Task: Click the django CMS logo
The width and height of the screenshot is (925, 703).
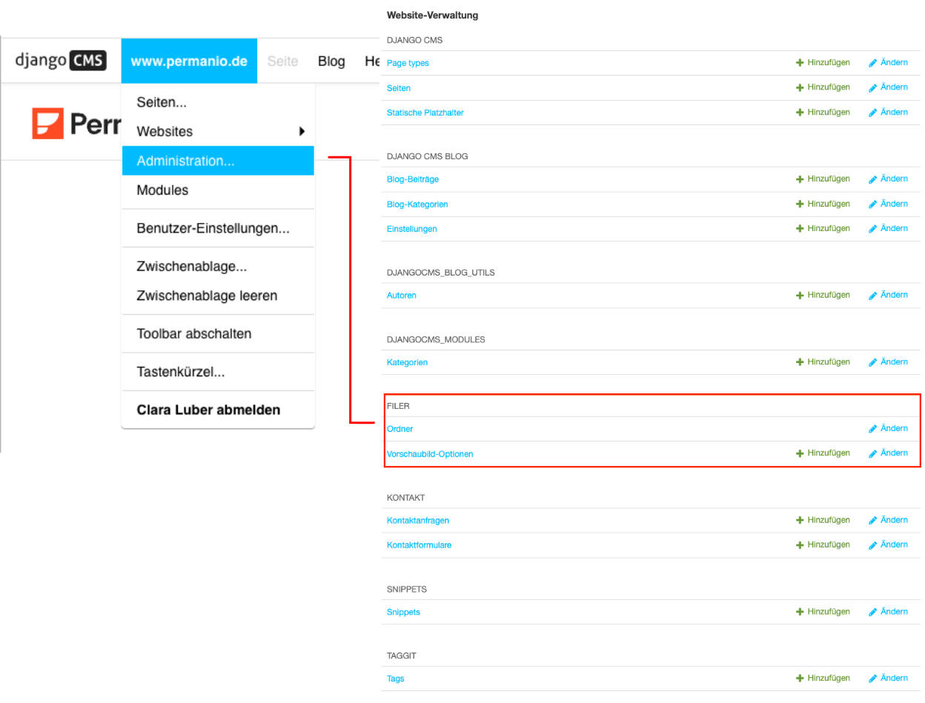Action: pyautogui.click(x=61, y=60)
